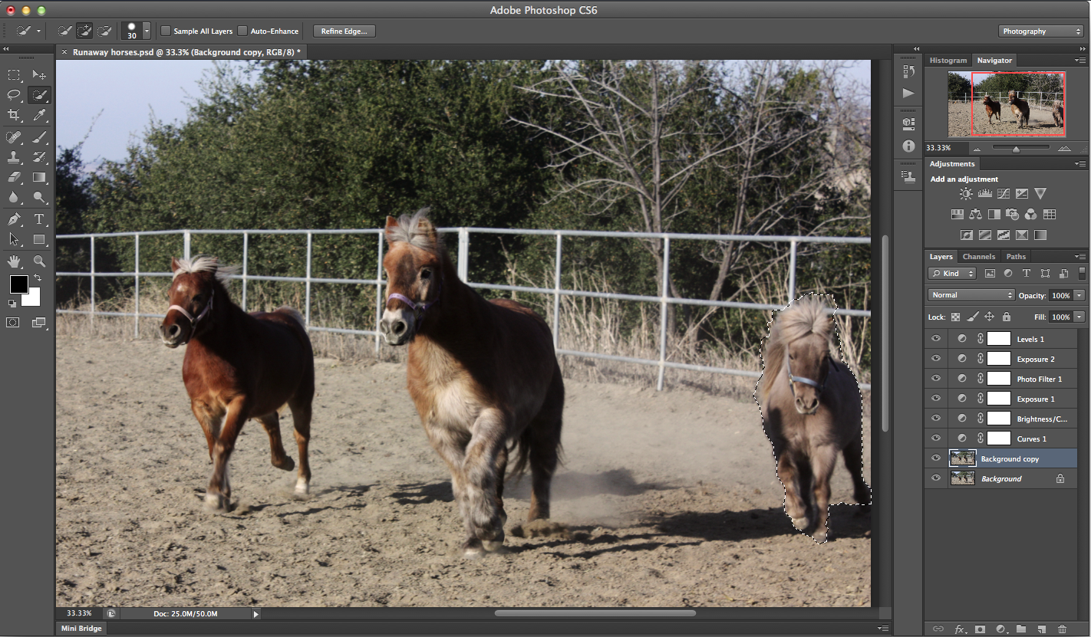The image size is (1091, 637).
Task: Open the Info panel icon
Action: (908, 146)
